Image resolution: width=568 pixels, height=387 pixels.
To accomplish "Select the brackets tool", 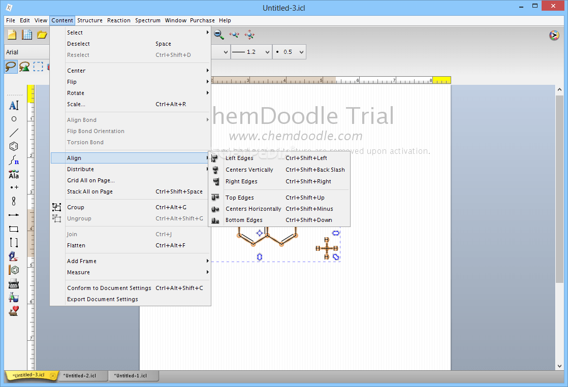I will click(14, 242).
